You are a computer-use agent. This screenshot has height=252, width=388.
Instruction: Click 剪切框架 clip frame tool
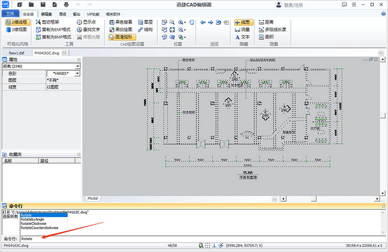(48, 22)
